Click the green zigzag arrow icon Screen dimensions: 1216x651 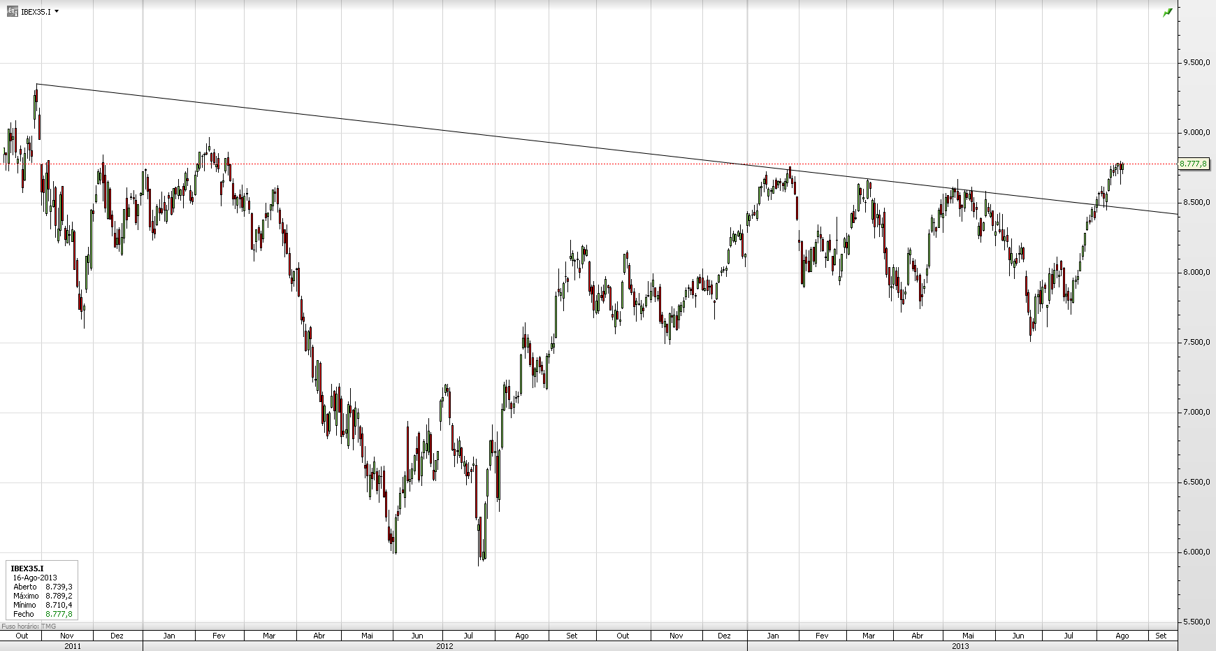click(1167, 13)
